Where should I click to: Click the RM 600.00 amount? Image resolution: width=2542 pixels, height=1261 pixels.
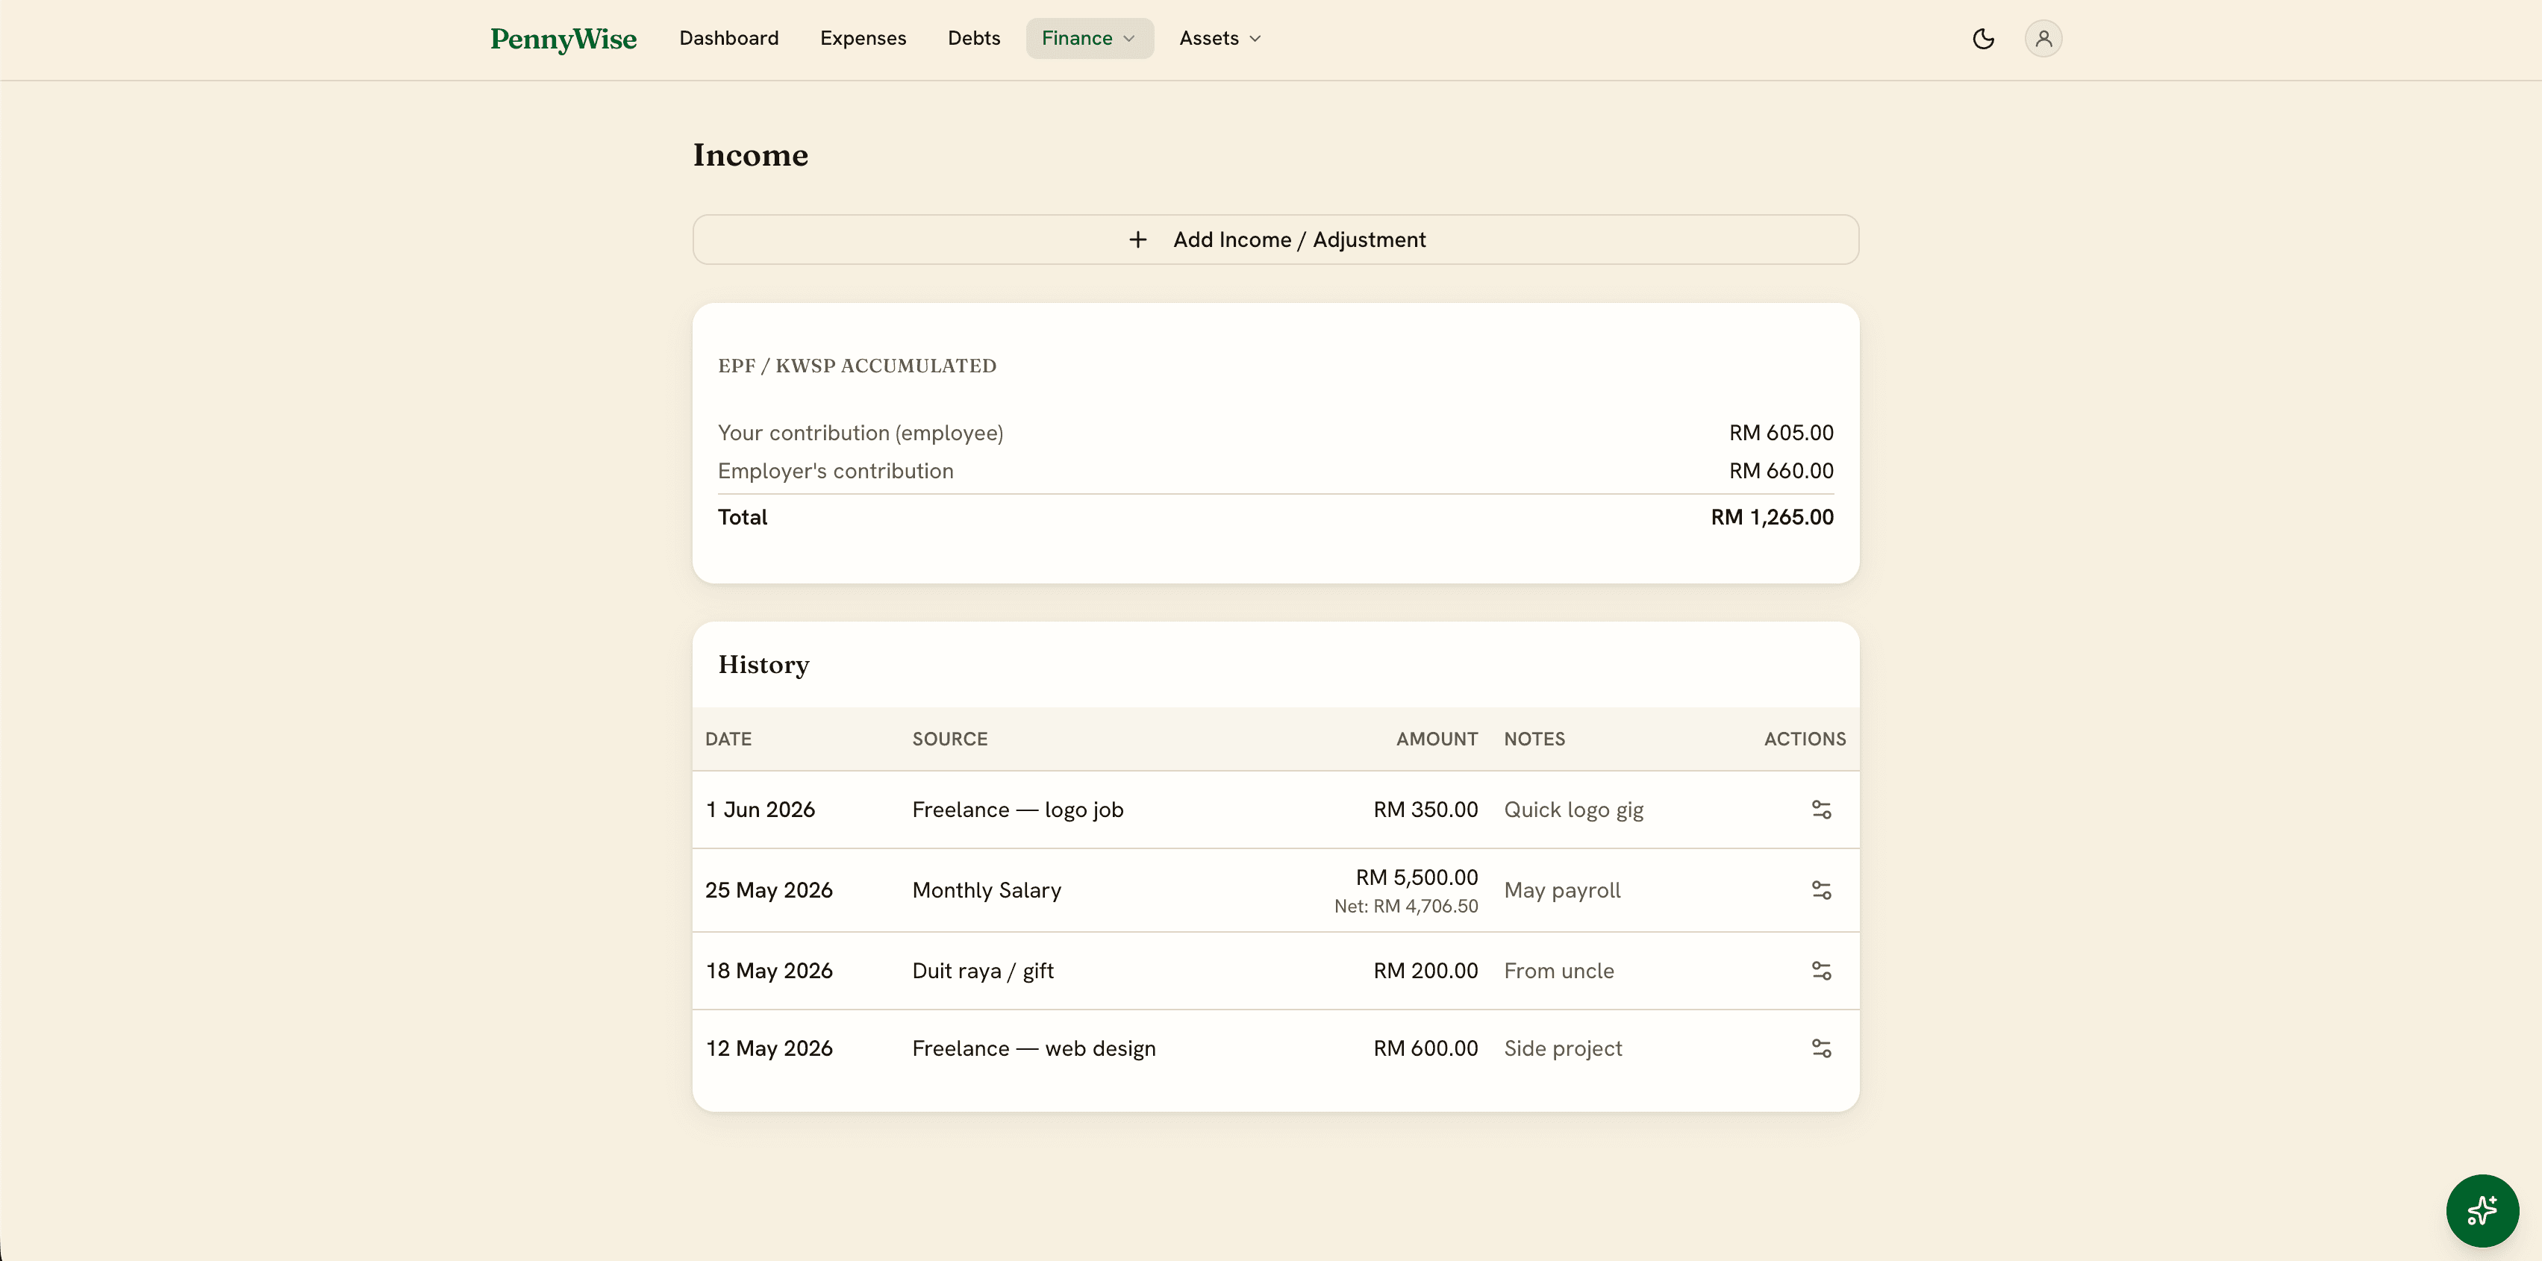pos(1426,1048)
